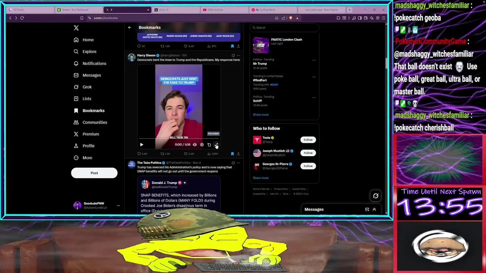Open GeodudePNW account menu ellipsis

tap(118, 206)
